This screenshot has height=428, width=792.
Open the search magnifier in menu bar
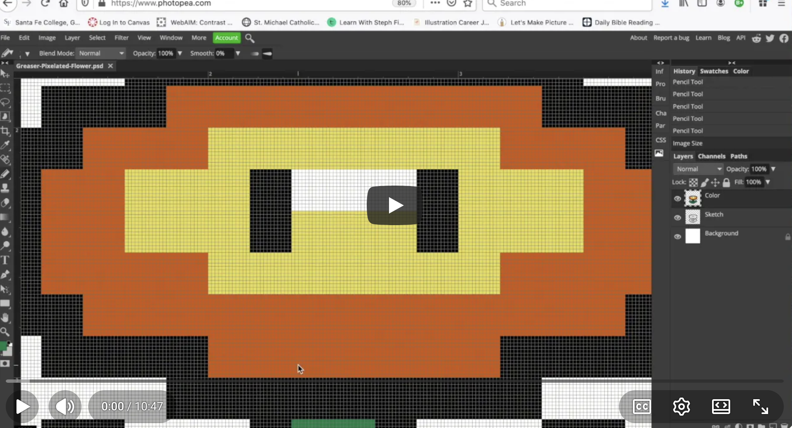250,38
